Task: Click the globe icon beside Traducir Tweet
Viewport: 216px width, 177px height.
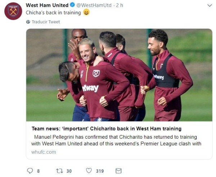Action: coord(28,22)
